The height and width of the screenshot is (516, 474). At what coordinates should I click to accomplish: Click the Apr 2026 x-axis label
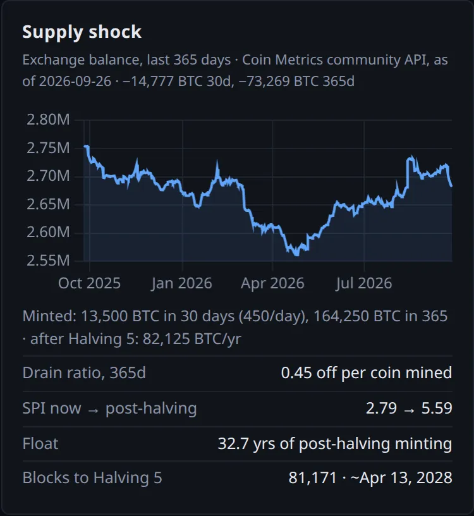272,283
